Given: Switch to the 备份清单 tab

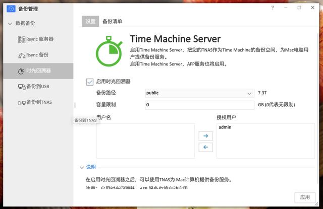Looking at the screenshot, I should 112,21.
